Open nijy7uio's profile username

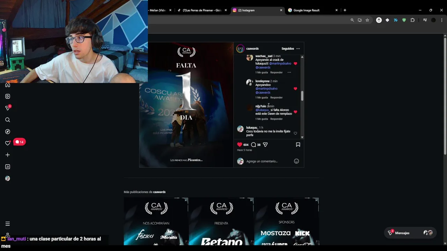pos(261,106)
